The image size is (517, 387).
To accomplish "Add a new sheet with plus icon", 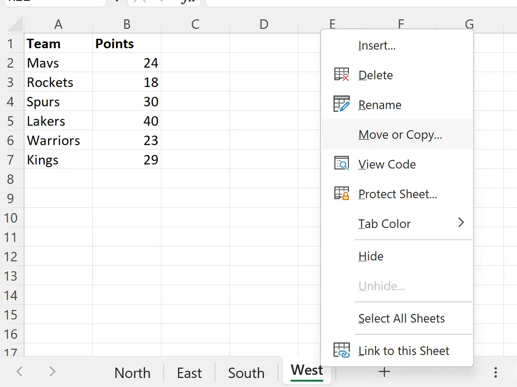I will (x=384, y=372).
